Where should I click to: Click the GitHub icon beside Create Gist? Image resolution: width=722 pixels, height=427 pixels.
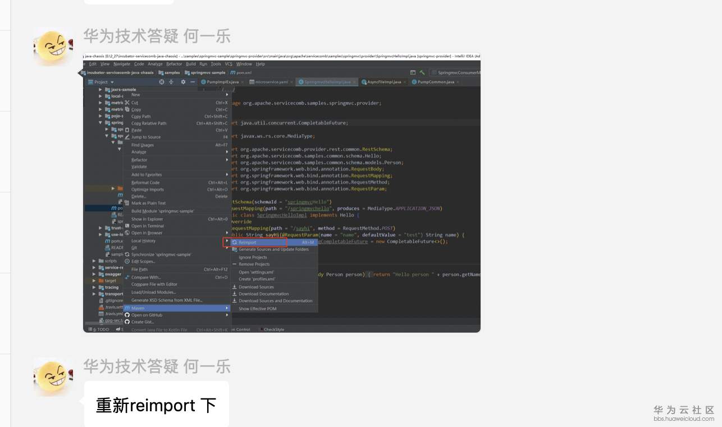127,322
